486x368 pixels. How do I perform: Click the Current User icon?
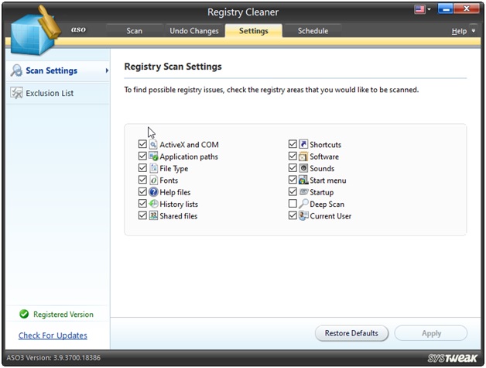[x=303, y=215]
